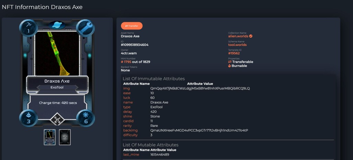Click the planet icon atop the card

(x=57, y=25)
